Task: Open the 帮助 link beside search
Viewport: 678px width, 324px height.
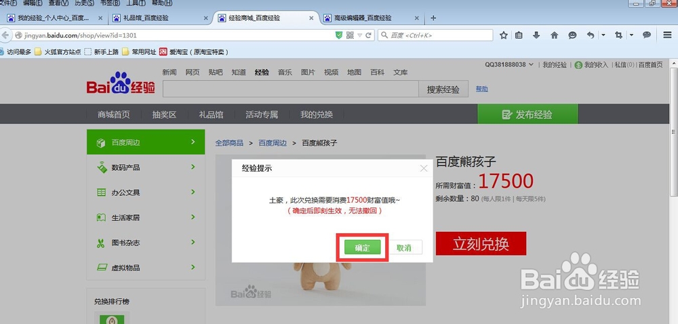Action: click(481, 89)
